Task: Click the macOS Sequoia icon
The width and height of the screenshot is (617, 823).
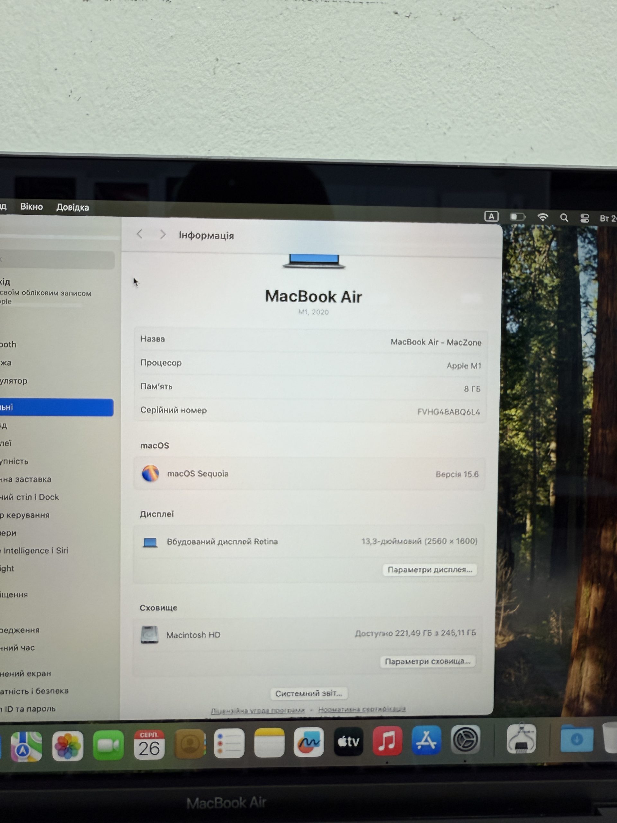Action: tap(151, 473)
